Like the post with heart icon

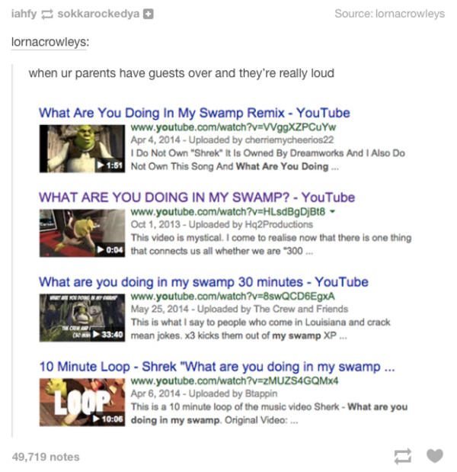[x=435, y=456]
